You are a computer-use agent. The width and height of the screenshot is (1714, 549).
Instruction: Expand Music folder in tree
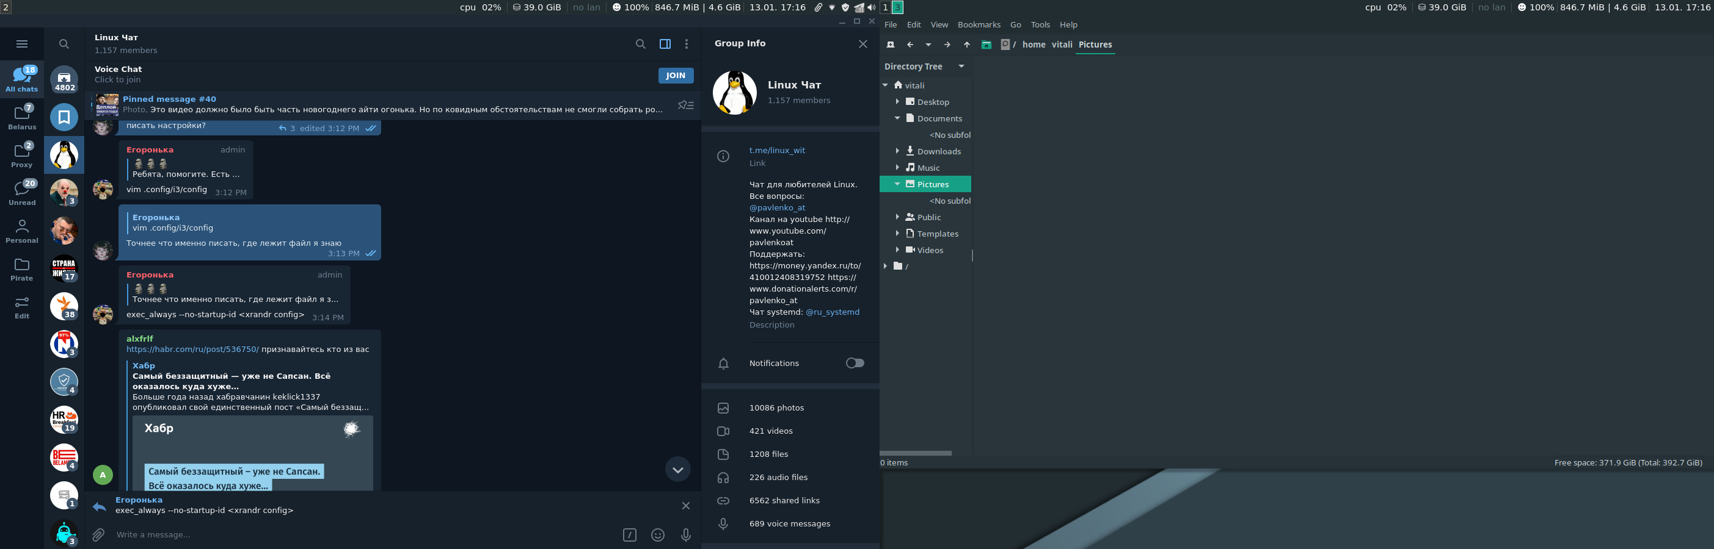[897, 168]
